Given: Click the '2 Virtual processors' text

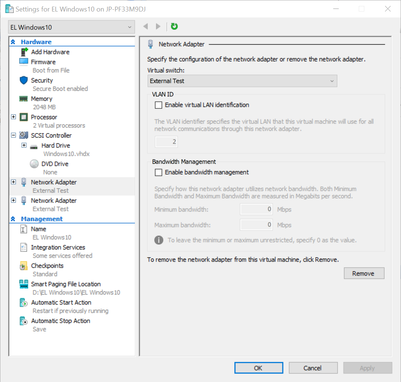Looking at the screenshot, I should coord(59,126).
